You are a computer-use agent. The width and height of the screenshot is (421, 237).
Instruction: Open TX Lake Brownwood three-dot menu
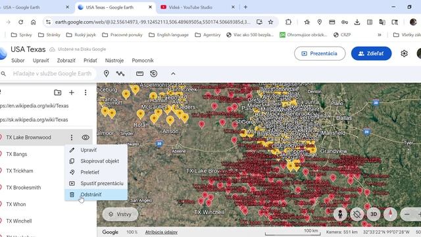point(72,138)
